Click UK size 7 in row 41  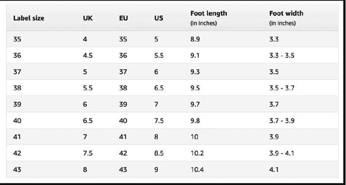point(85,137)
